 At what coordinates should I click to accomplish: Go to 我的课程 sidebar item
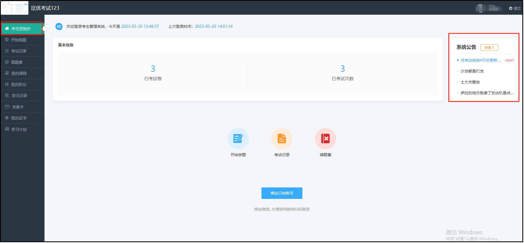coord(22,73)
